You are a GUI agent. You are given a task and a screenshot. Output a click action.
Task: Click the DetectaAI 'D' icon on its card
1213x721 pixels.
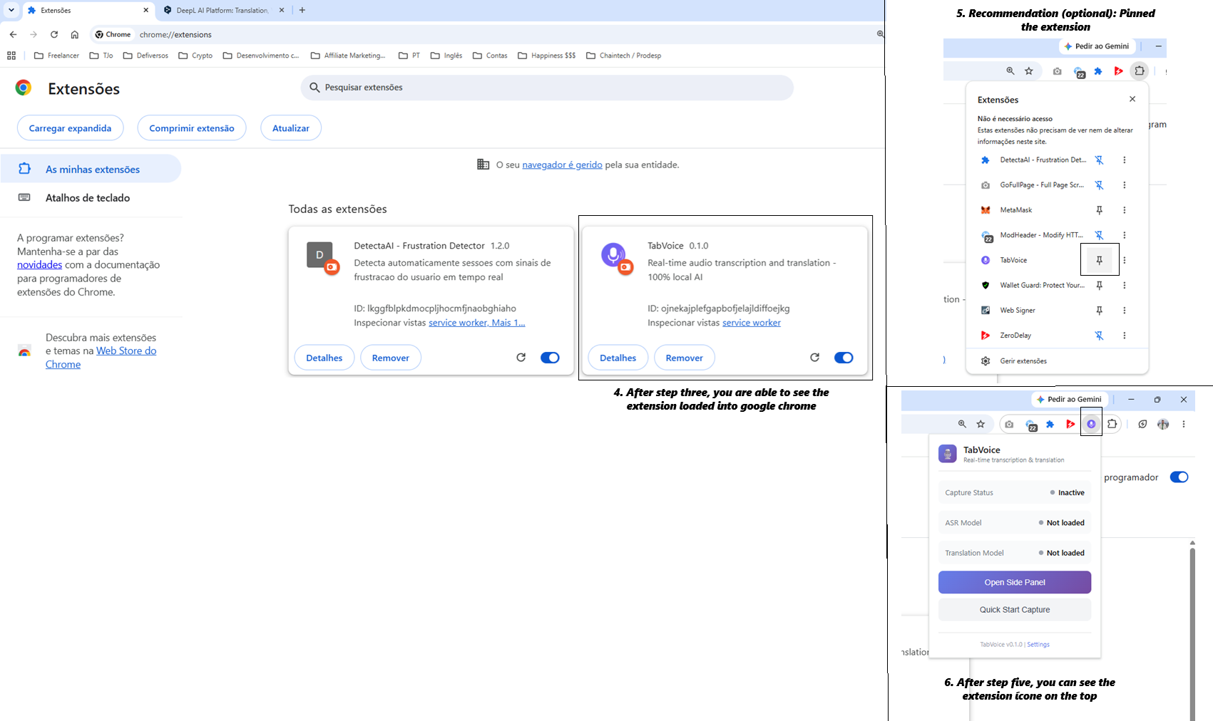pyautogui.click(x=319, y=254)
